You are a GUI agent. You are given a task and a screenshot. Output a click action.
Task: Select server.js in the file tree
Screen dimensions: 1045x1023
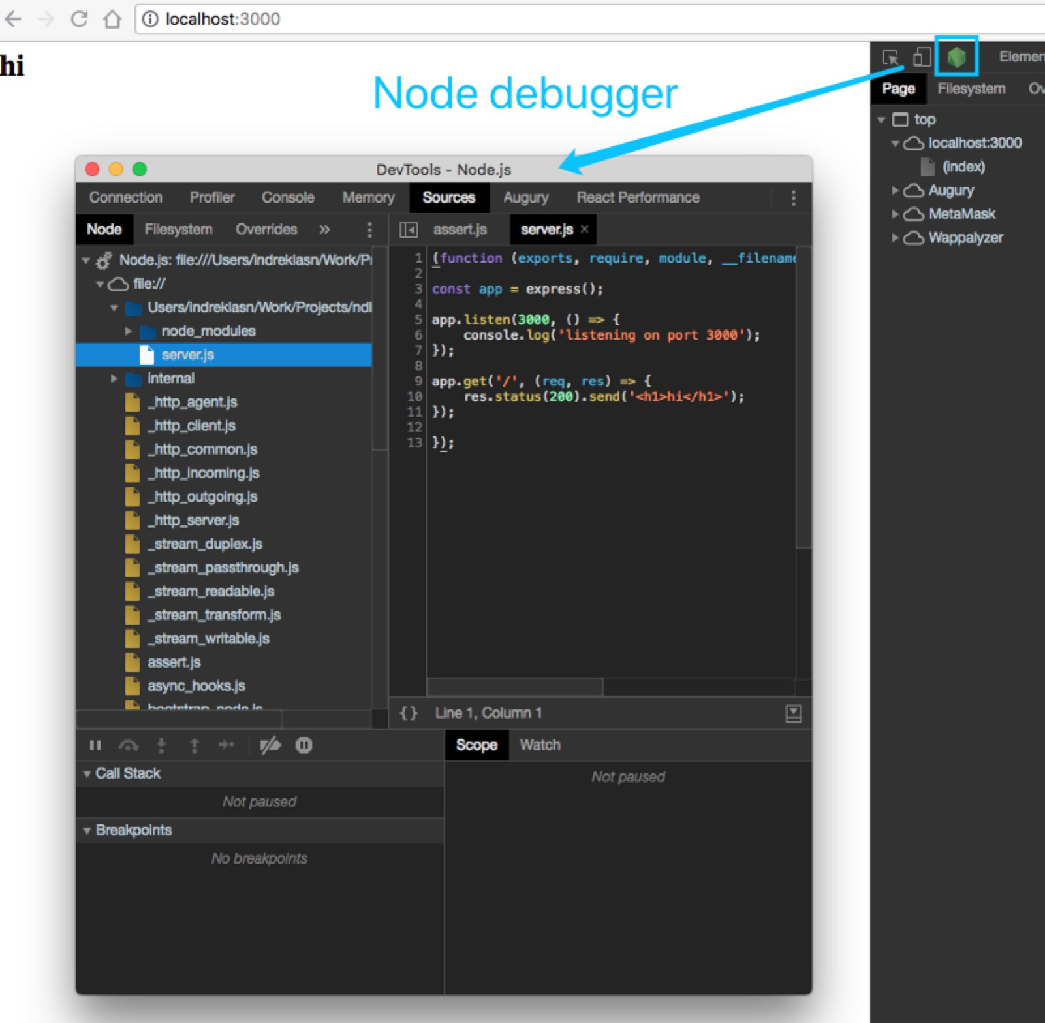224,355
